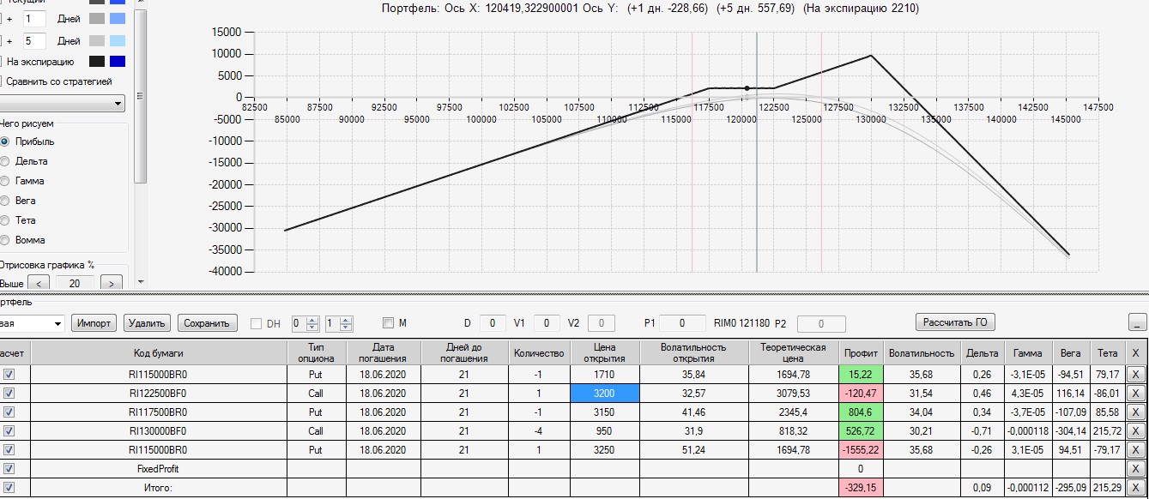
Task: Increment the second DH spinner value 1
Action: [346, 320]
